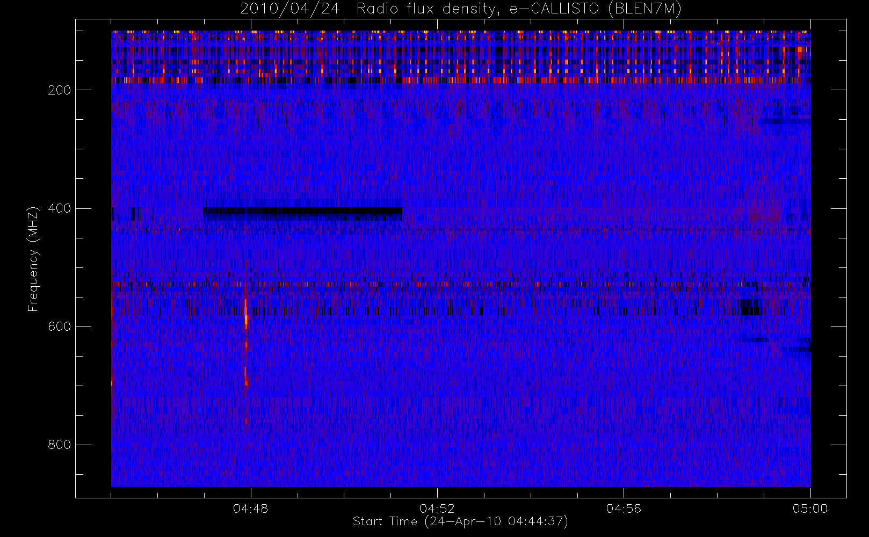This screenshot has height=537, width=869.
Task: Click the bright orange burst near 600 MHz
Action: (246, 314)
